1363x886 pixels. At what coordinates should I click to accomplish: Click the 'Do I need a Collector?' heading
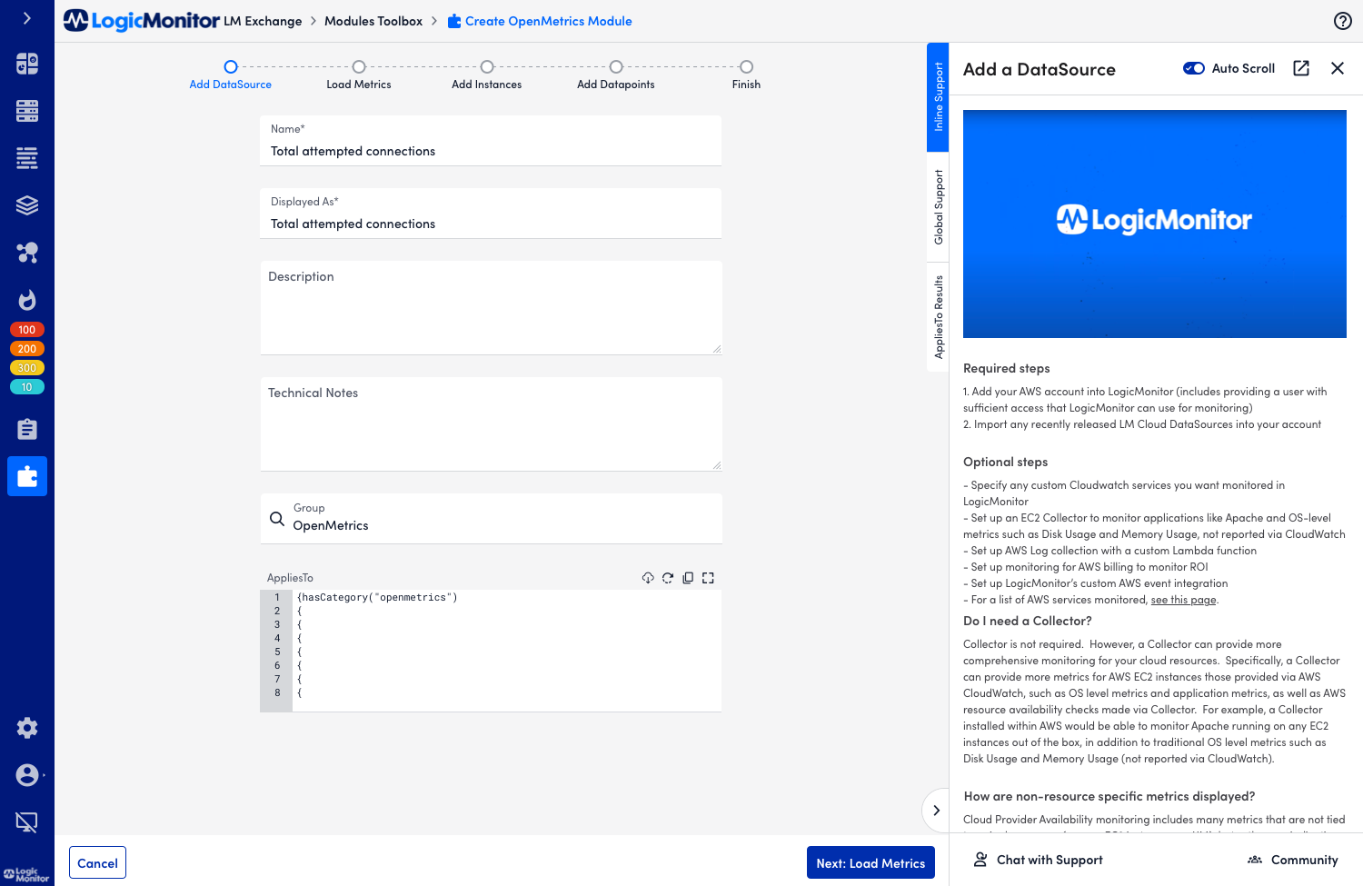[x=1028, y=621]
